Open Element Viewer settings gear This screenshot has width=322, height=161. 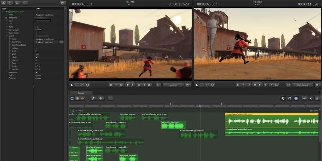pyautogui.click(x=63, y=3)
